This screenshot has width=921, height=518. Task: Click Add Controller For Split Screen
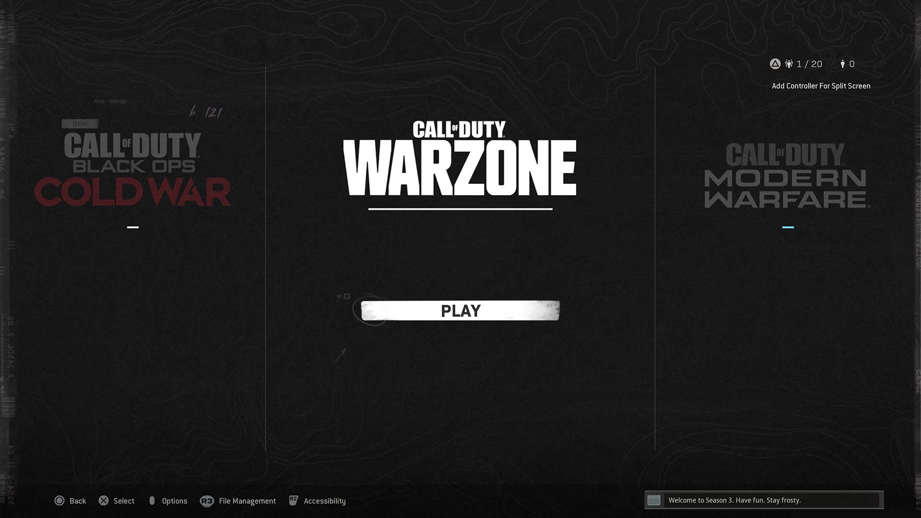(822, 85)
